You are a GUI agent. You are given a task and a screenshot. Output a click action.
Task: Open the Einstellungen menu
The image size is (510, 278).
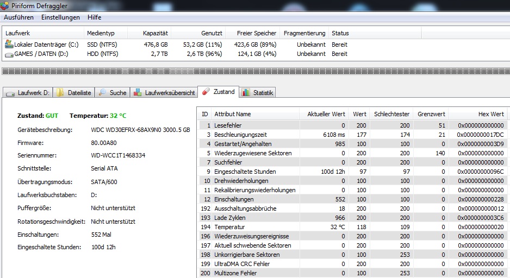click(x=60, y=17)
